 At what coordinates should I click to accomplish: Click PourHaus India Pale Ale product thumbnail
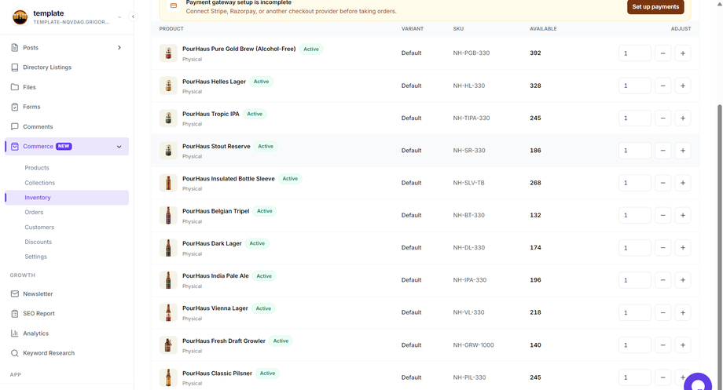(x=168, y=280)
